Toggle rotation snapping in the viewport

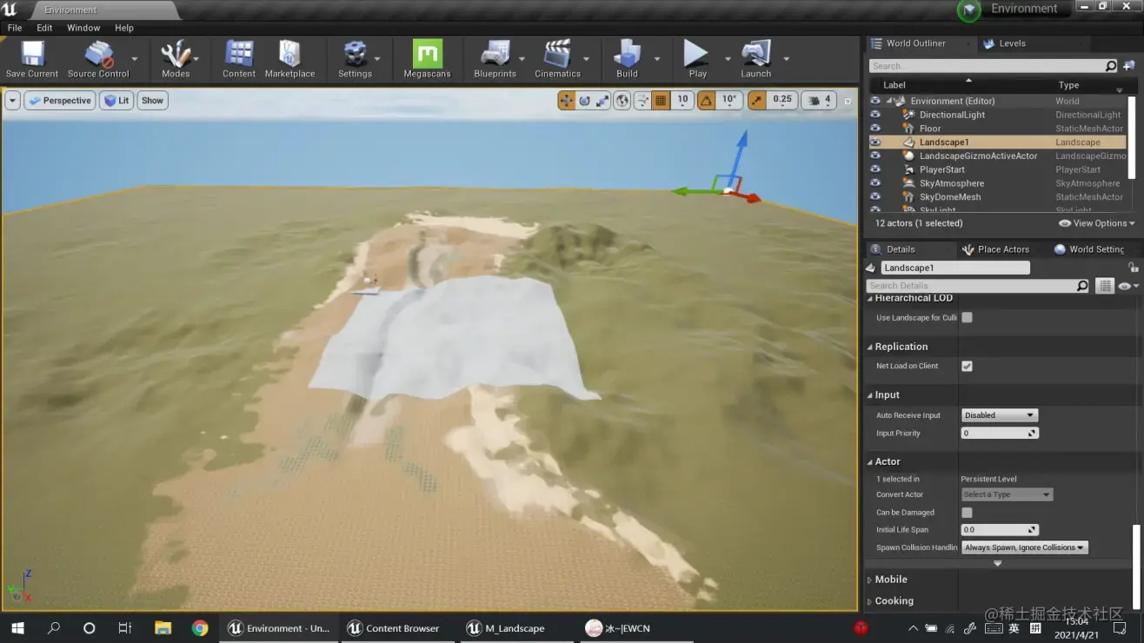[x=708, y=101]
